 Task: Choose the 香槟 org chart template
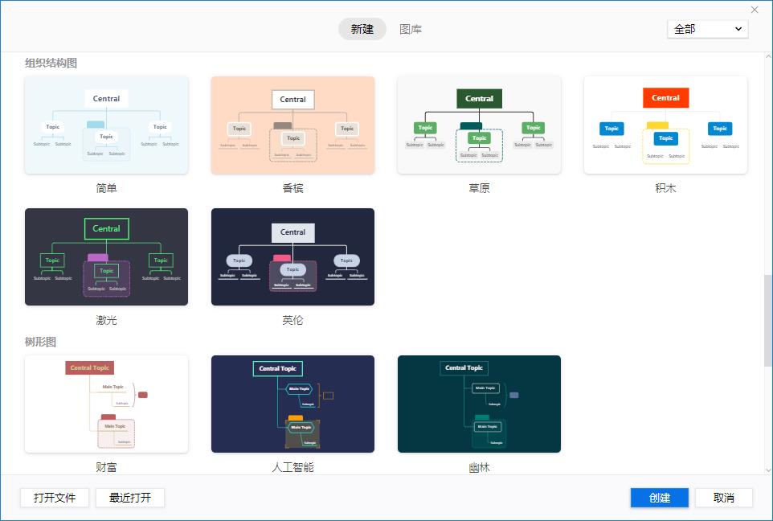pos(292,125)
